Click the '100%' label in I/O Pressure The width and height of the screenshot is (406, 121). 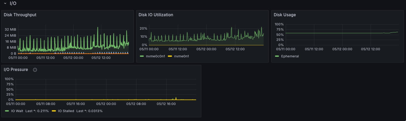9,79
